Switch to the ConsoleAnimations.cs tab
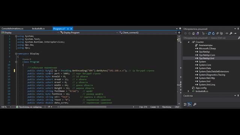The height and width of the screenshot is (135, 240). coord(12,28)
